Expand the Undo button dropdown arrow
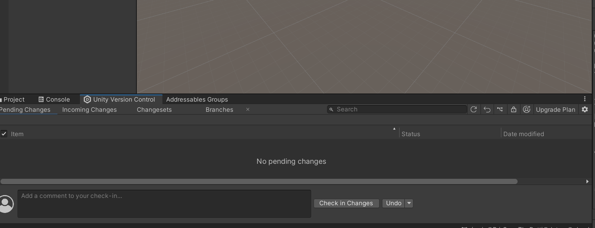The image size is (595, 228). (x=409, y=203)
